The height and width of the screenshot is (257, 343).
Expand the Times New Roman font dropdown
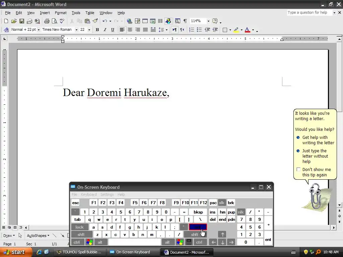[x=76, y=30]
